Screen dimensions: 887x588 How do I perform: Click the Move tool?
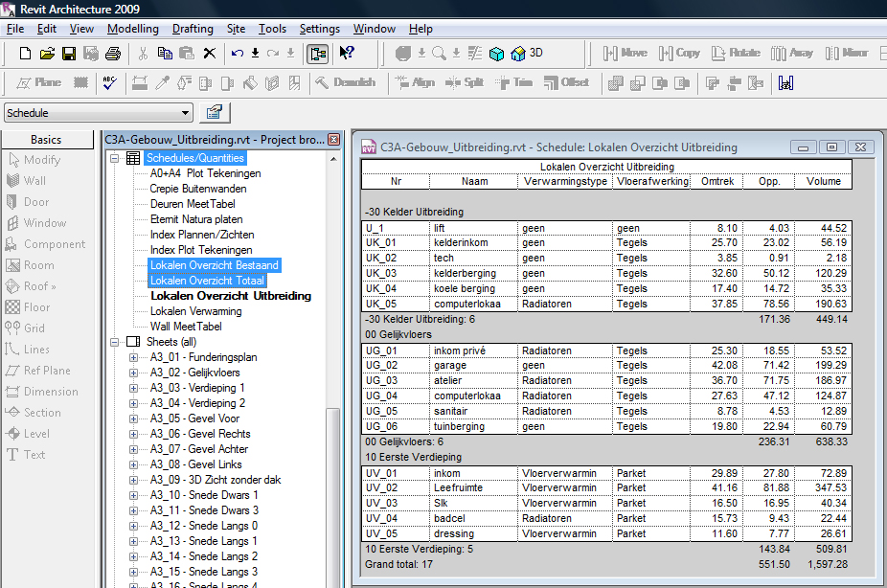(625, 53)
